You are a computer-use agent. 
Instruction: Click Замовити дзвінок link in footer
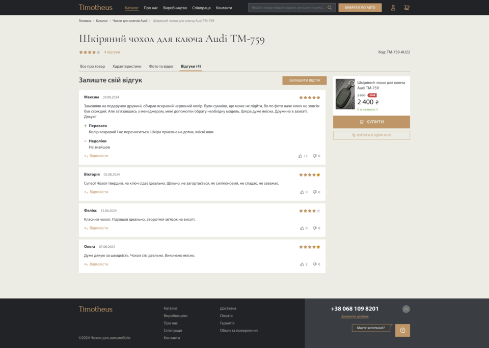pyautogui.click(x=355, y=316)
